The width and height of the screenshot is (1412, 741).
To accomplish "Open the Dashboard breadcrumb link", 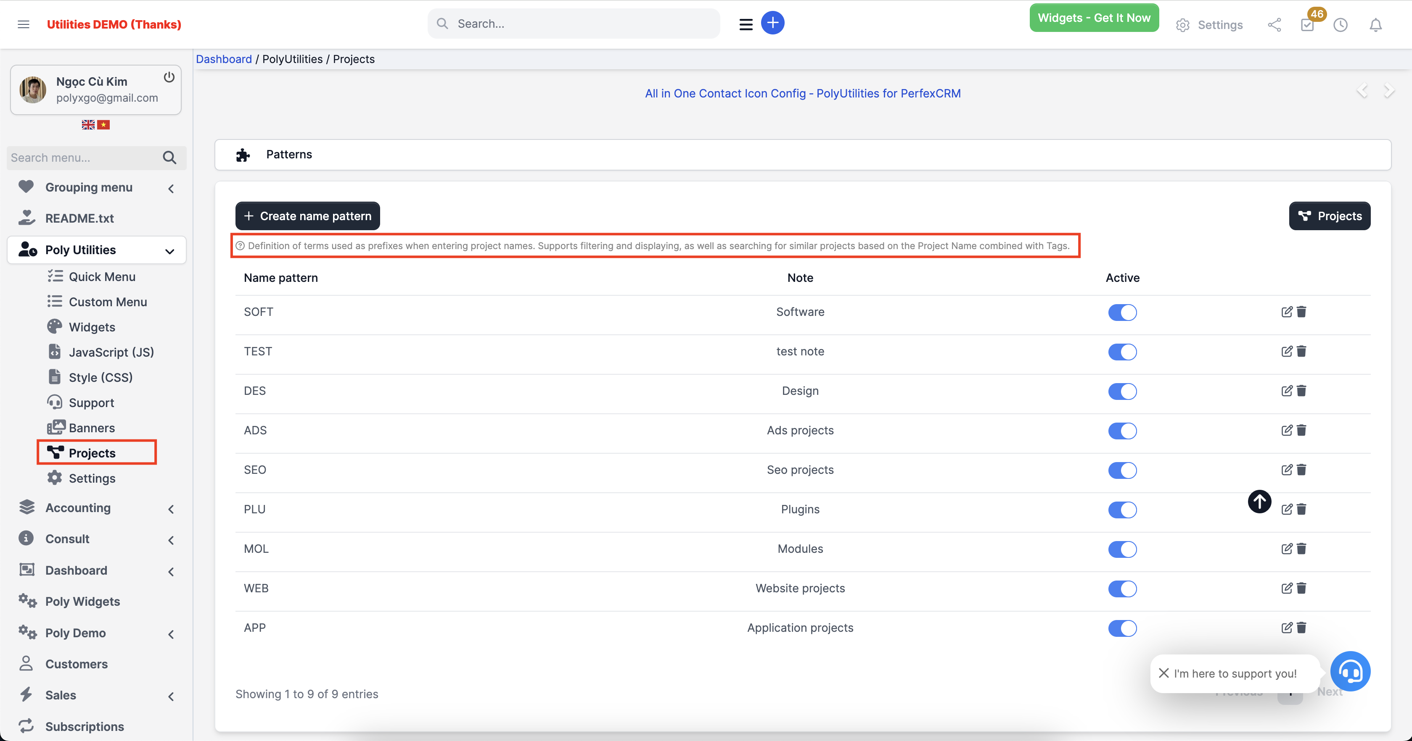I will (224, 59).
